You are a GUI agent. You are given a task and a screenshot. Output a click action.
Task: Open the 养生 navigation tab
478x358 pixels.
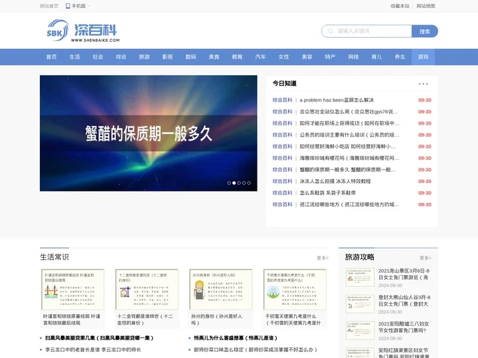click(x=400, y=57)
